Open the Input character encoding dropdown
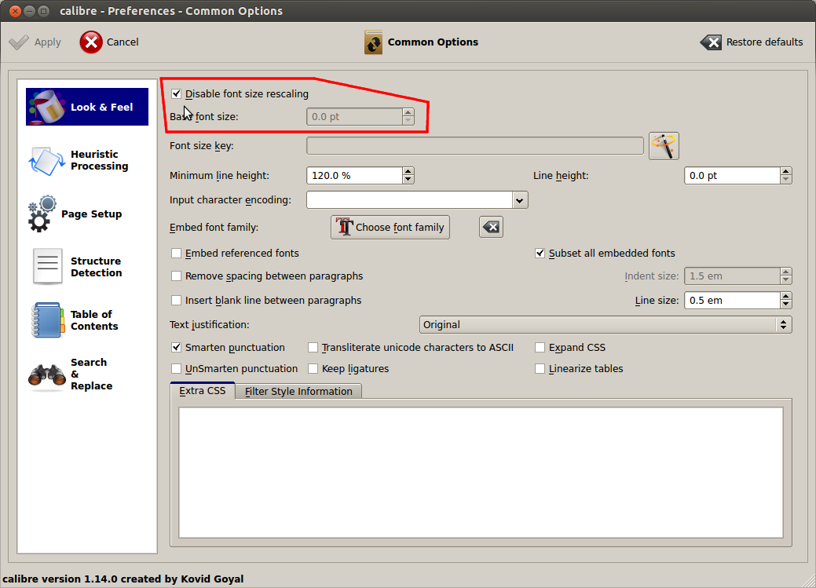This screenshot has width=816, height=588. [519, 200]
